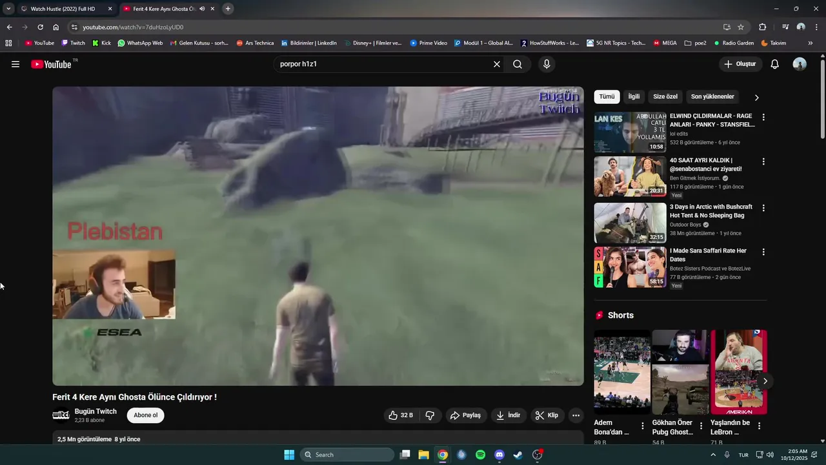Show hidden system tray icons
Viewport: 826px width, 465px height.
pos(713,455)
